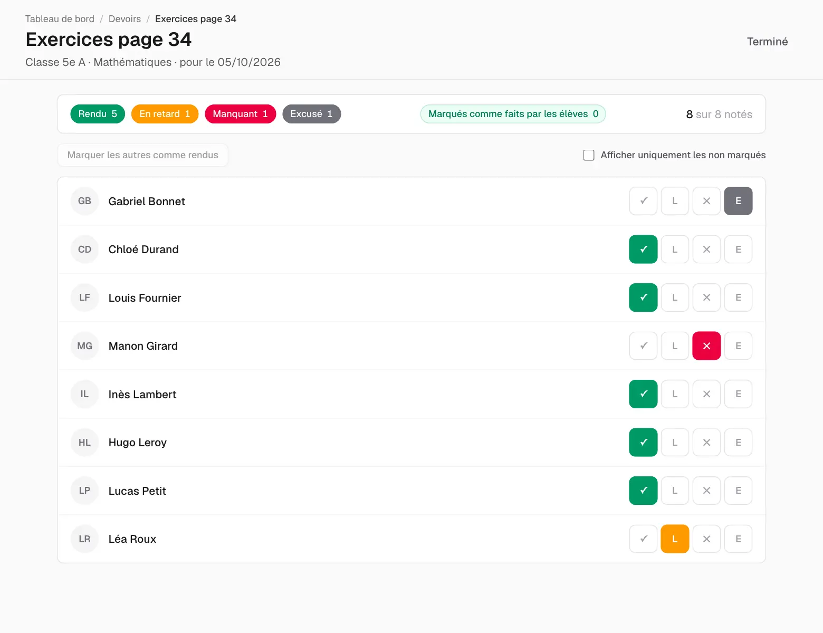
Task: Click the name 'Manon Girard'
Action: click(143, 346)
